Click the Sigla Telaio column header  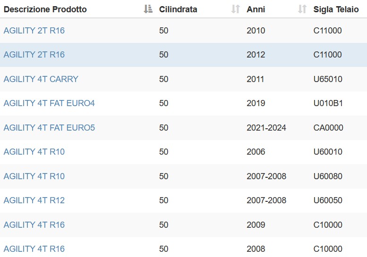coord(336,9)
